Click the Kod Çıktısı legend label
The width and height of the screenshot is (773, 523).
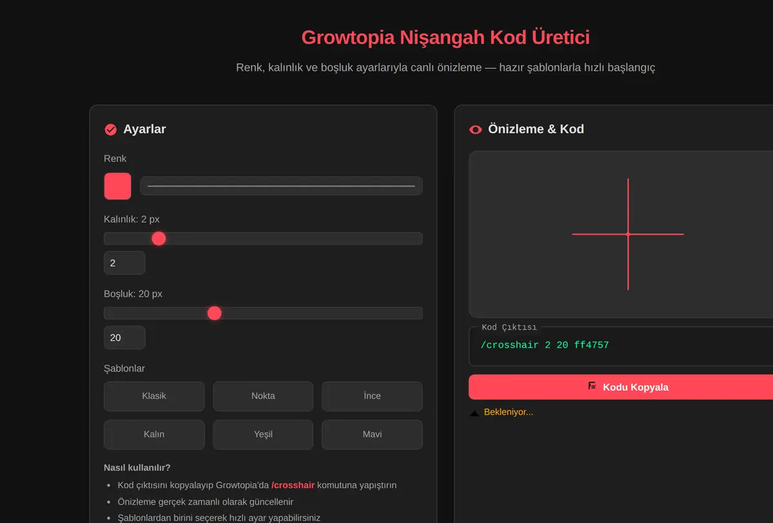509,327
